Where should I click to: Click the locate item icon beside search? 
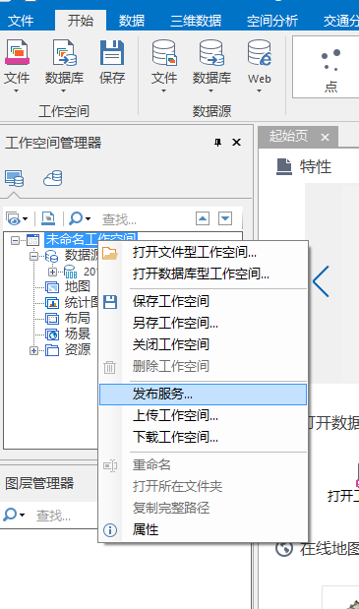pyautogui.click(x=48, y=218)
